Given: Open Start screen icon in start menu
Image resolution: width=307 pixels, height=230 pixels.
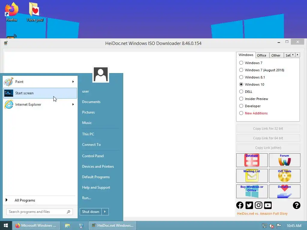Looking at the screenshot, I should [x=9, y=93].
